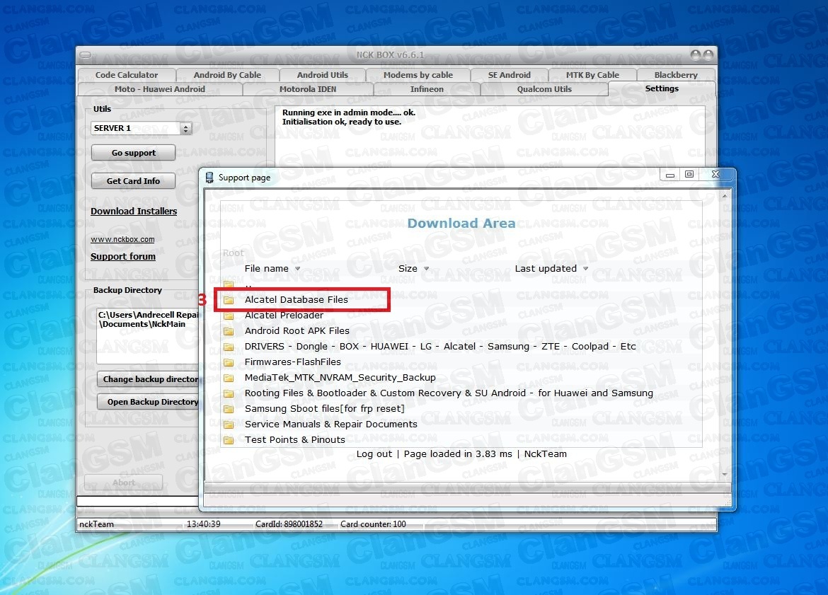
Task: Click the Go support button
Action: (133, 153)
